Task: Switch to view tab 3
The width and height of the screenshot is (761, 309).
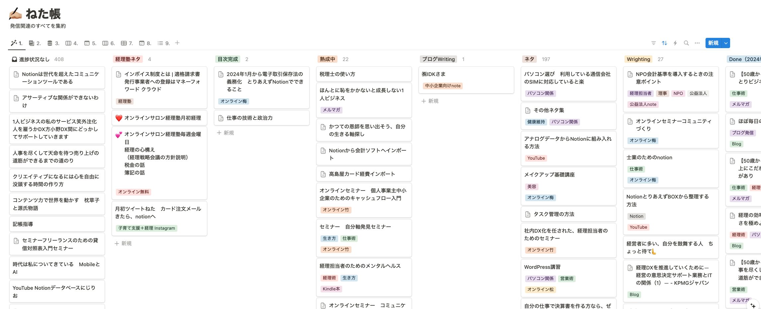Action: click(x=53, y=43)
